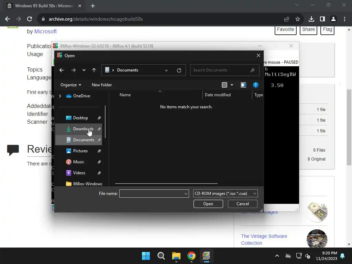
Task: Click the Favorite button on archive.org
Action: [x=285, y=30]
